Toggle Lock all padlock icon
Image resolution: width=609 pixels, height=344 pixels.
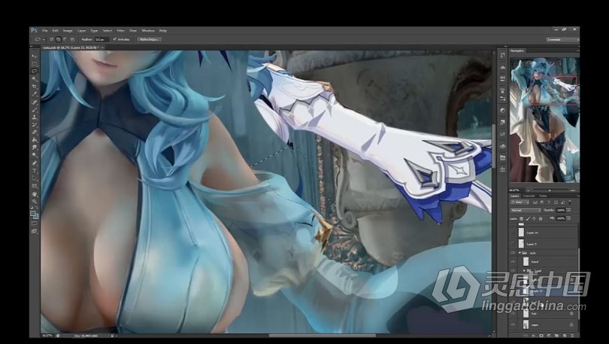[541, 219]
